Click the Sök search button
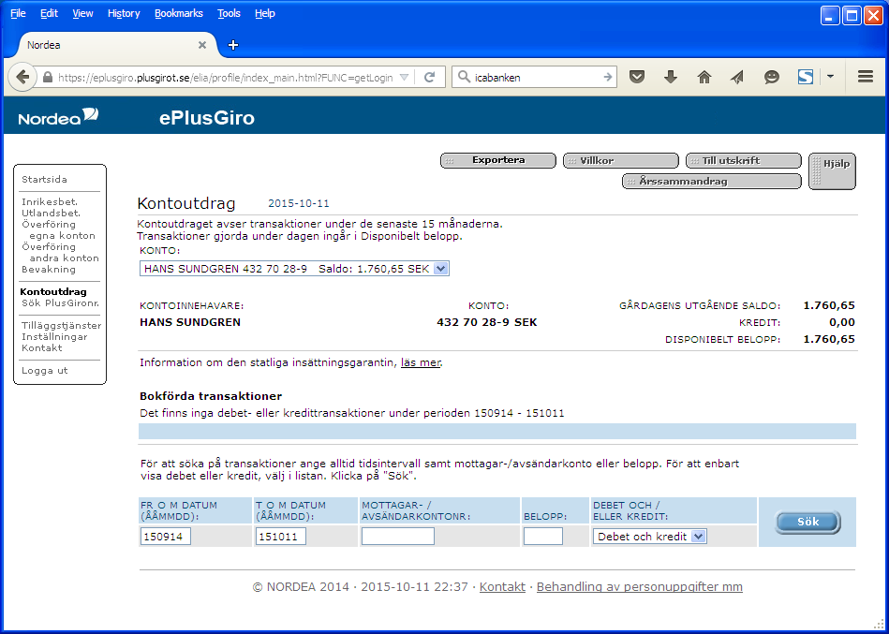This screenshot has width=889, height=634. point(808,522)
